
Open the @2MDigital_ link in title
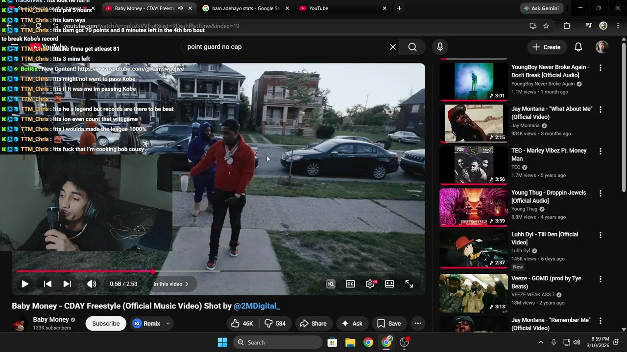(257, 306)
